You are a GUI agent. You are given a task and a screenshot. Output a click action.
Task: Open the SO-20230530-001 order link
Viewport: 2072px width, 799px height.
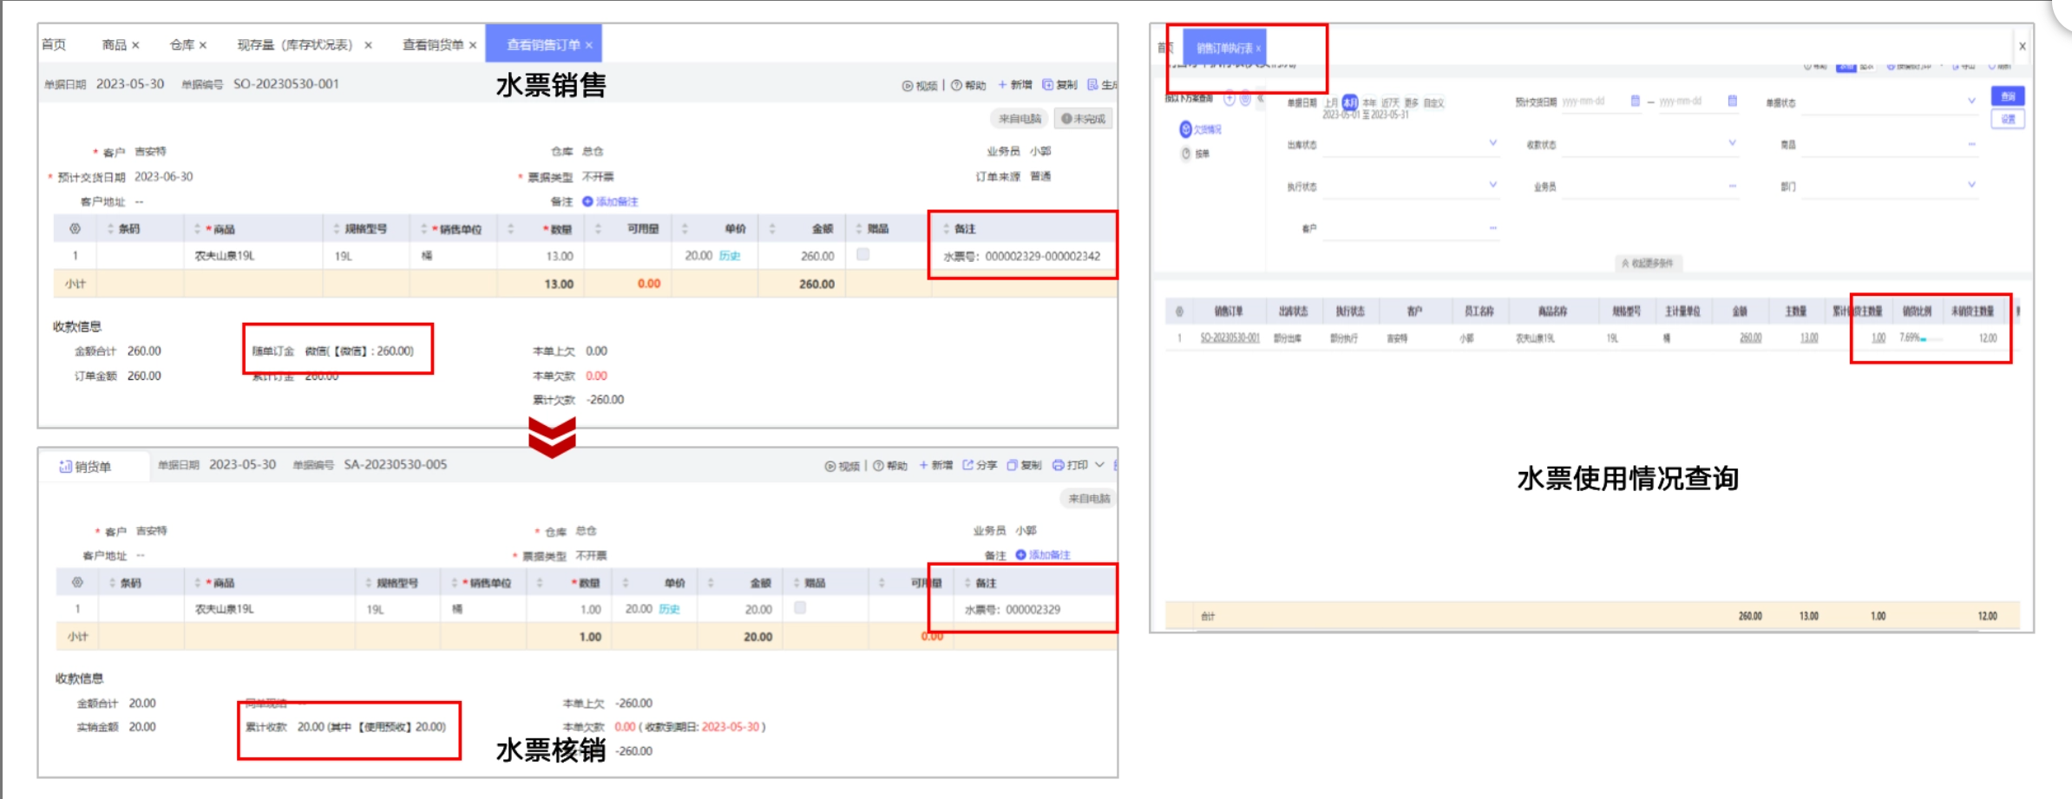pos(1229,337)
